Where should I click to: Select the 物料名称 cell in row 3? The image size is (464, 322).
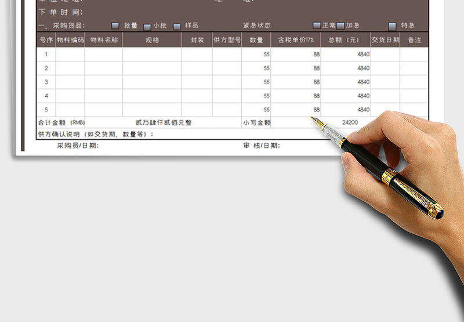pos(104,82)
